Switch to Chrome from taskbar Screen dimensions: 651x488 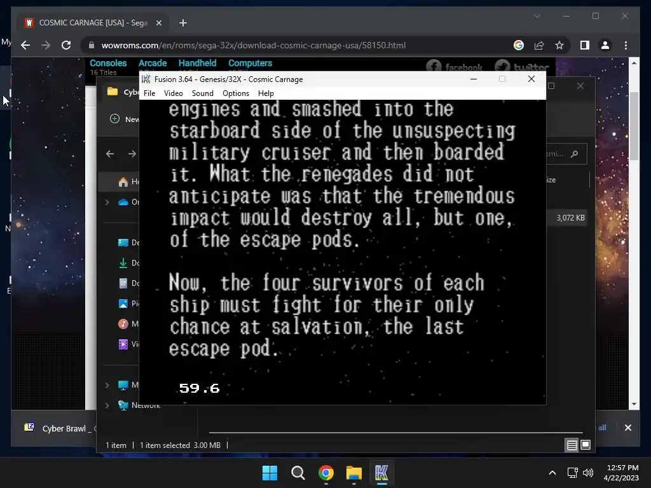[326, 473]
